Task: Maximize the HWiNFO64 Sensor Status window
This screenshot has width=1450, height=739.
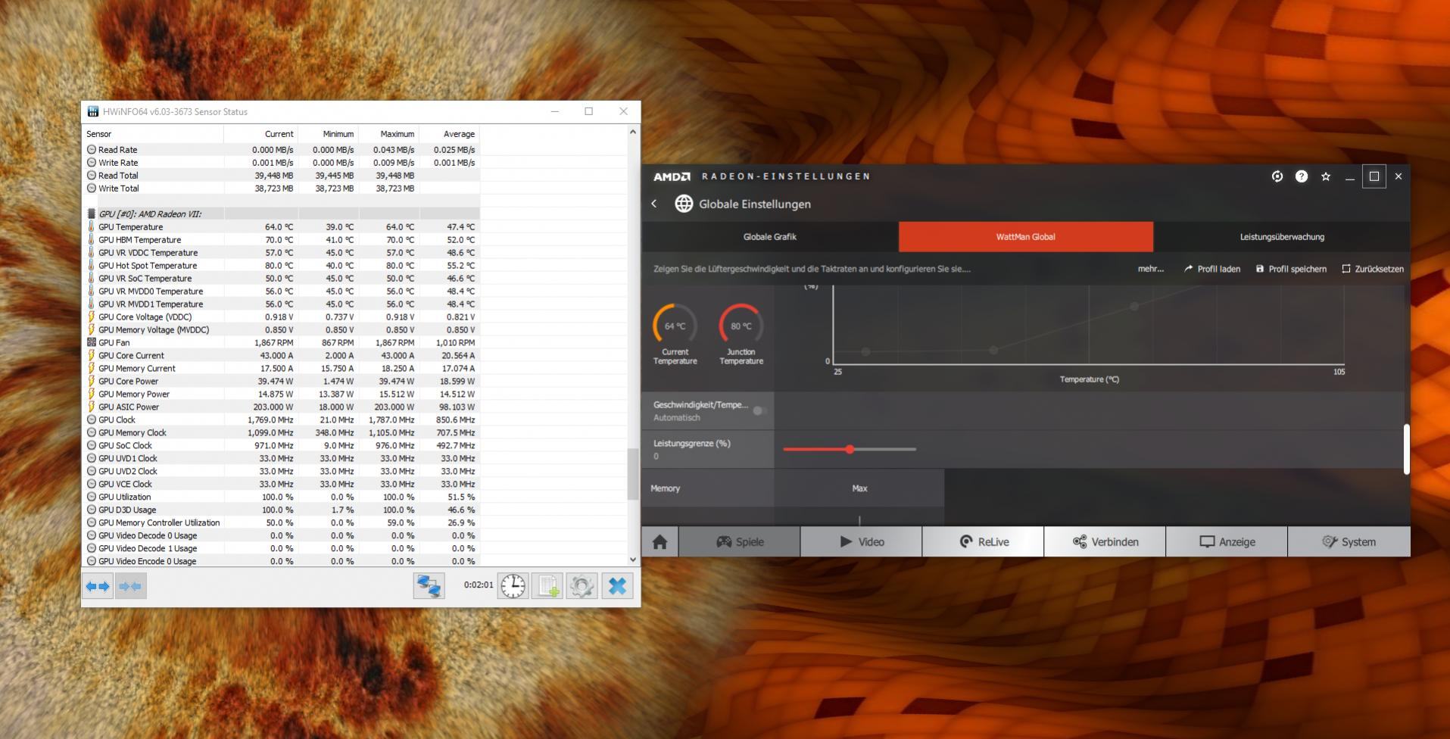Action: tap(588, 111)
